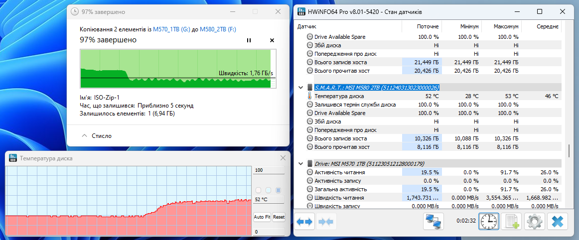Click the red temperature history graph
Viewport: 579px width, 240px height.
point(129,201)
